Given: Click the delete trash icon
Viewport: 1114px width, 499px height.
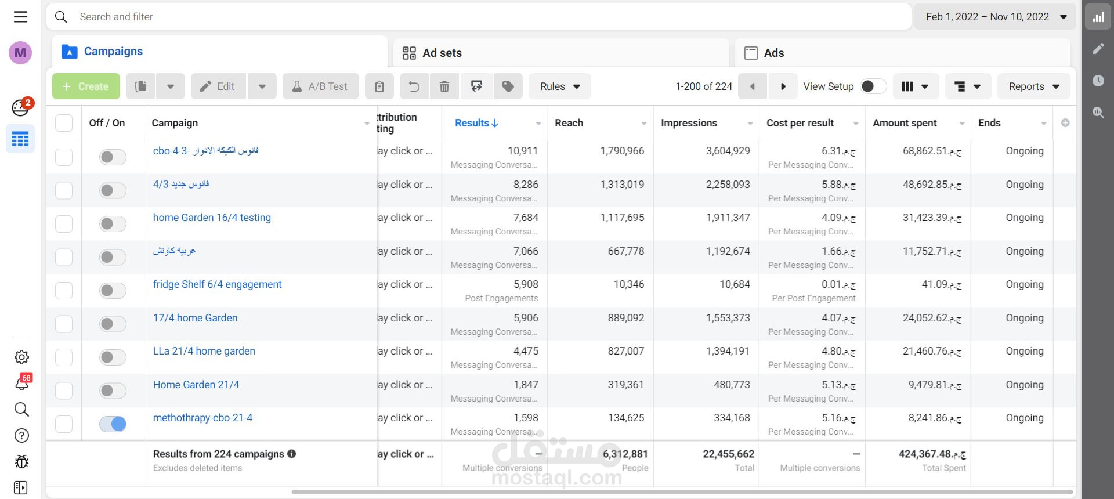Looking at the screenshot, I should pyautogui.click(x=444, y=86).
